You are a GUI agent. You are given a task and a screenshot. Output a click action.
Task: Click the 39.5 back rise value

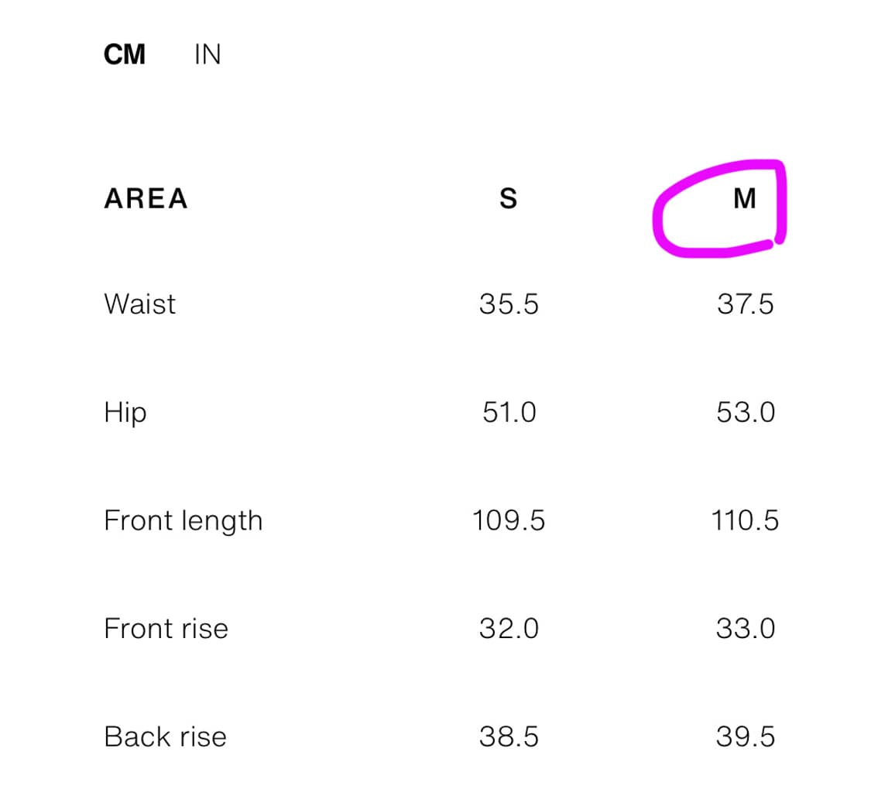pyautogui.click(x=745, y=736)
